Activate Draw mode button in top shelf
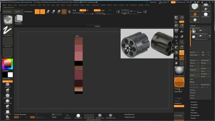 point(43,12)
